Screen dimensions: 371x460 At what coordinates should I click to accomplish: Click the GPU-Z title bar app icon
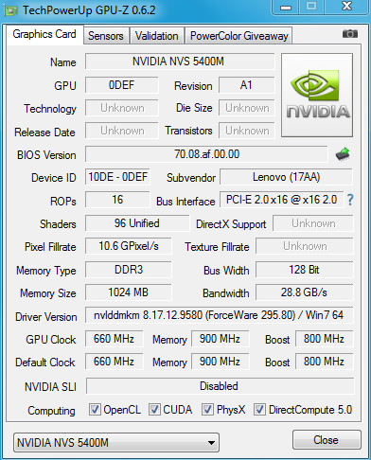point(10,10)
